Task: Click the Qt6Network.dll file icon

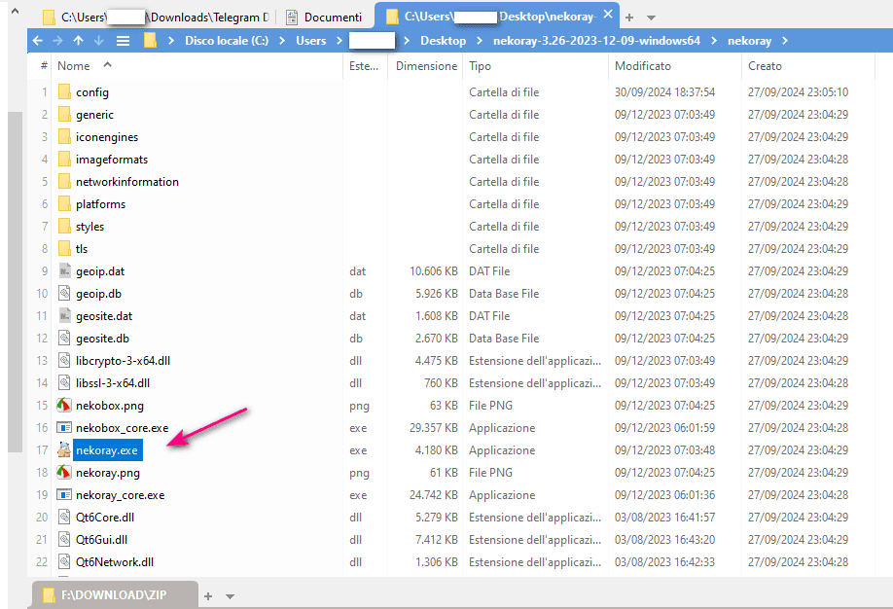Action: [x=64, y=561]
